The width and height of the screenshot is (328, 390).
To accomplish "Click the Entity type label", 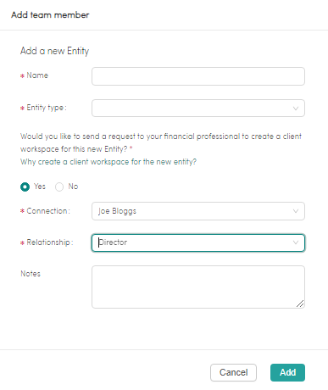I will (x=47, y=108).
